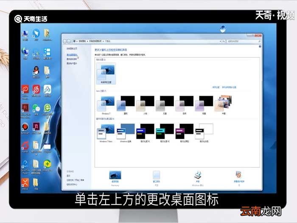
Task: Select High Contrast Black purple theme
Action: tap(185, 133)
